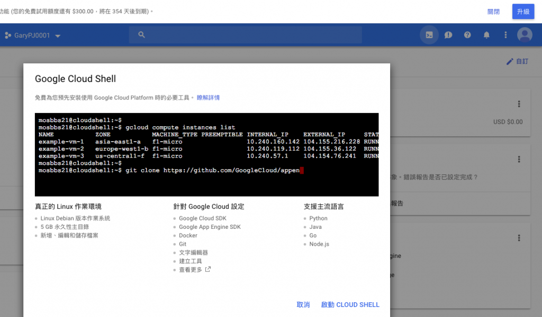The width and height of the screenshot is (542, 317).
Task: Open the error report card's dots menu
Action: coord(519,159)
